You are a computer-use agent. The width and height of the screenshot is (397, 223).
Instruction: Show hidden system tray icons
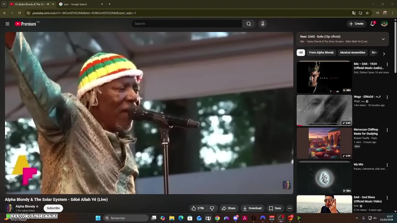pos(357,218)
